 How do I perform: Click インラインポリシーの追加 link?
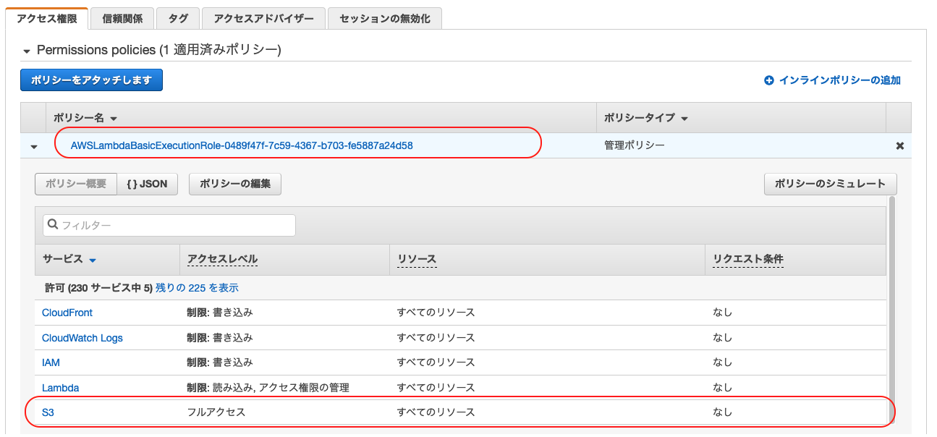point(840,80)
